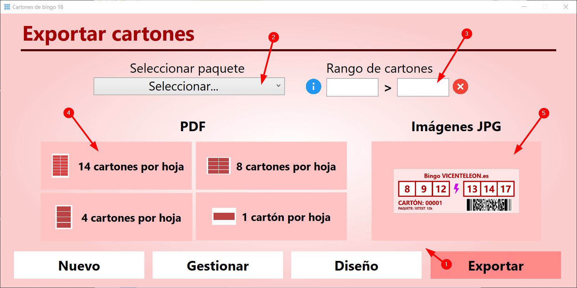Screen dimensions: 577x288
Task: Focus the starting card range field
Action: 352,87
